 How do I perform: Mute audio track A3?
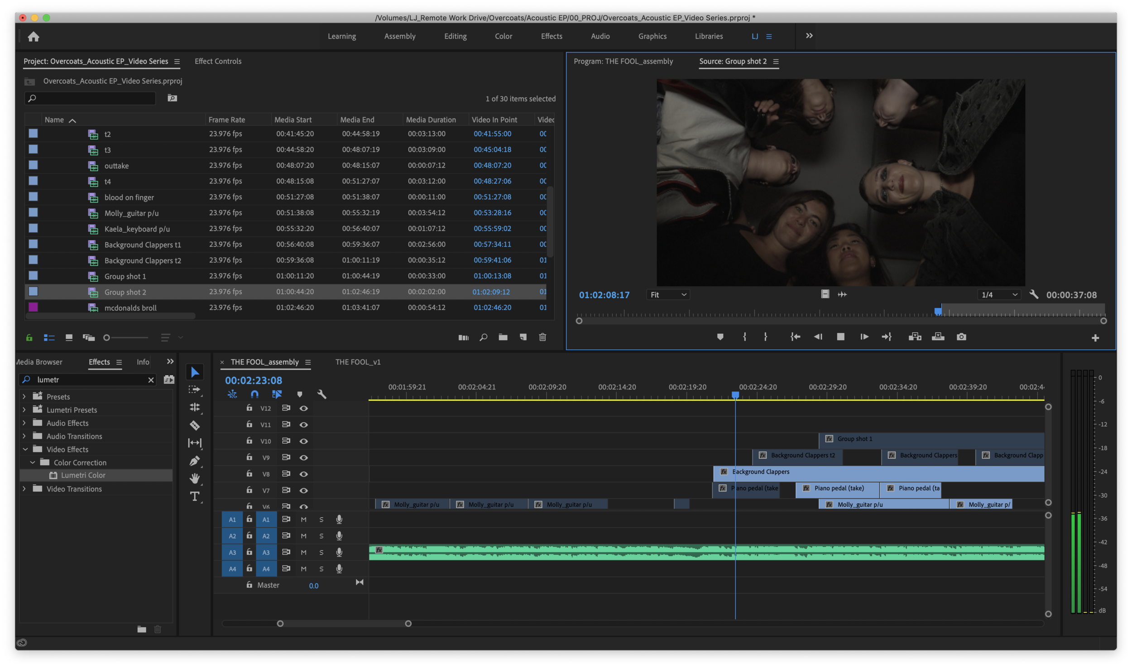point(303,553)
